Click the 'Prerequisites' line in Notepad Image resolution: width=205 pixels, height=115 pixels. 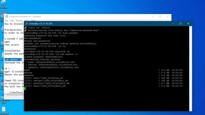point(13,30)
